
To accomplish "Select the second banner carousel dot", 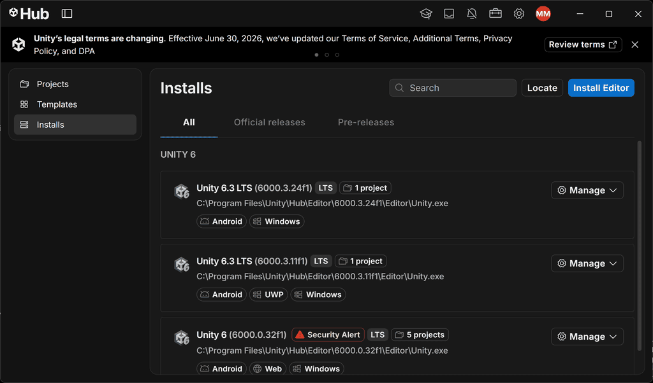I will click(x=327, y=55).
